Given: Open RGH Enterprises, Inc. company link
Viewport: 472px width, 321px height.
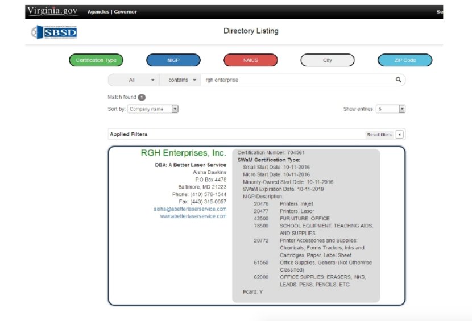Looking at the screenshot, I should click(183, 153).
